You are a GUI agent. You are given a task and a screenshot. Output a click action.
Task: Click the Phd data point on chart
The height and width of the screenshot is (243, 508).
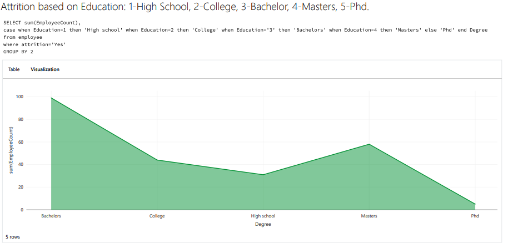point(475,204)
